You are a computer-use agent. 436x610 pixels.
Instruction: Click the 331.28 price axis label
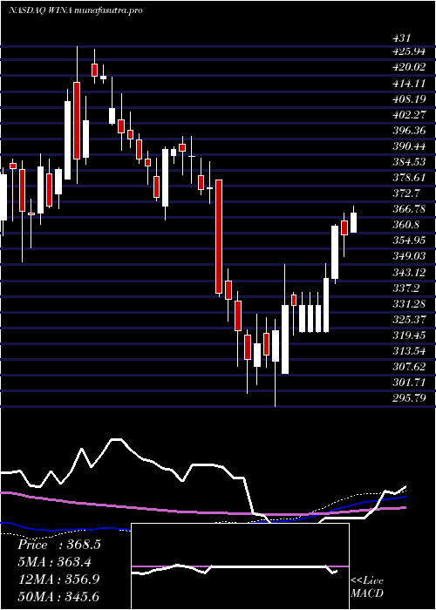409,304
